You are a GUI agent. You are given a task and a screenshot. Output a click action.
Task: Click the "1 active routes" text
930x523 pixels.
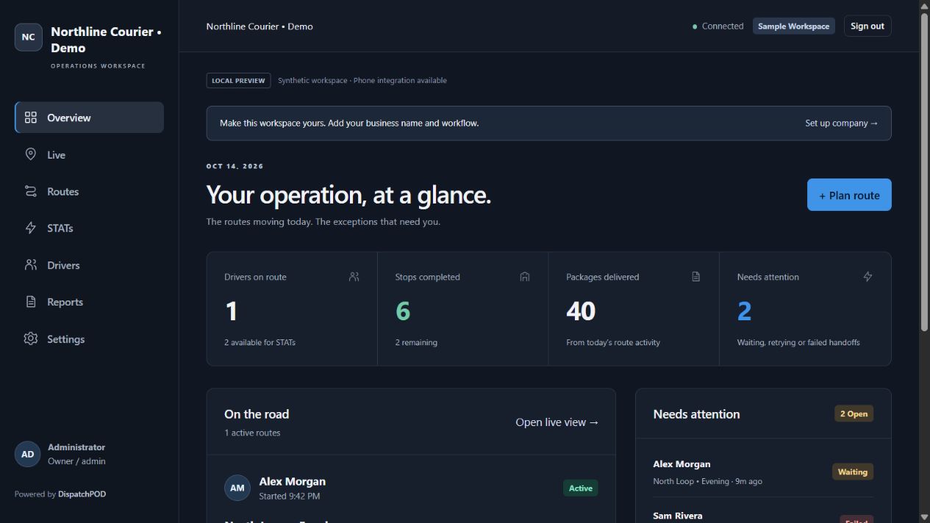pos(252,433)
